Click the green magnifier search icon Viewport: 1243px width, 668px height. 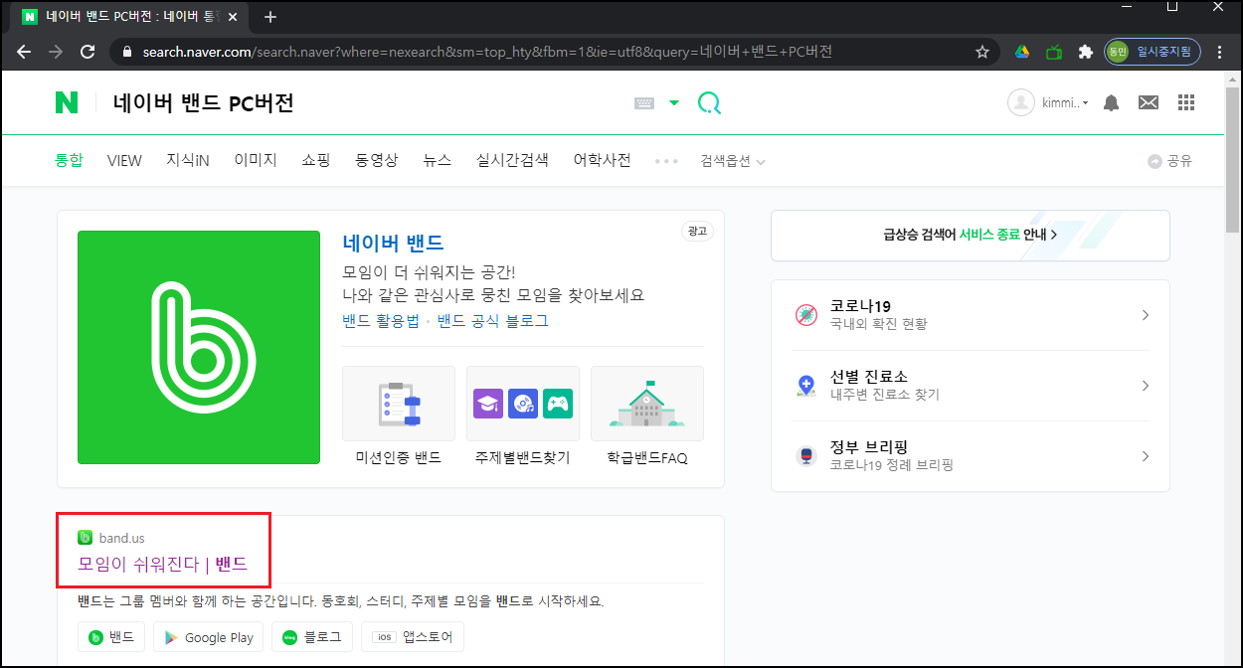709,103
